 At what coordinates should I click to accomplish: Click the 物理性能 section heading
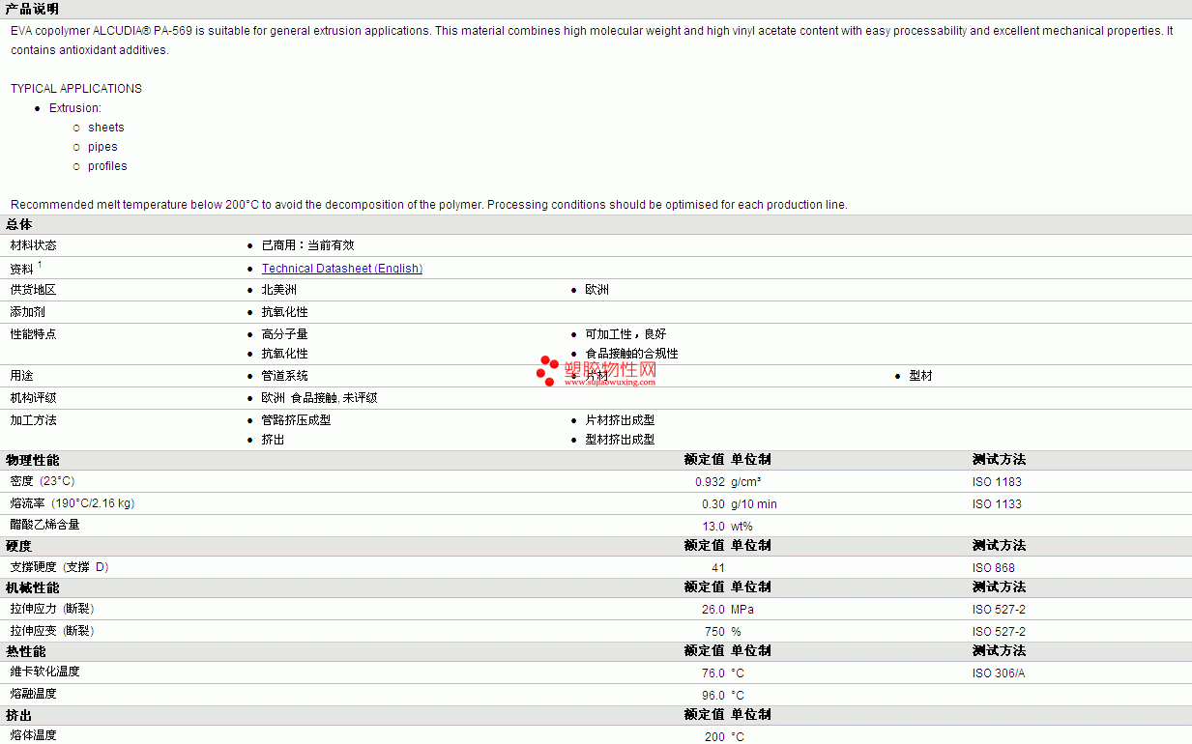[33, 460]
